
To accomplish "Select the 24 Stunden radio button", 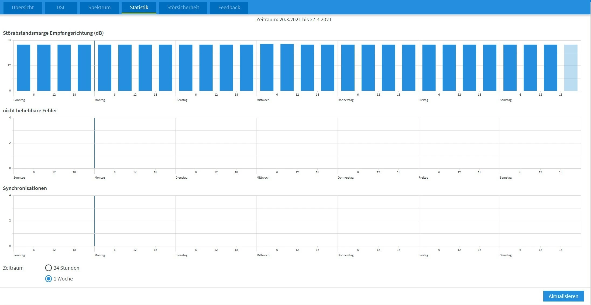I will (49, 268).
